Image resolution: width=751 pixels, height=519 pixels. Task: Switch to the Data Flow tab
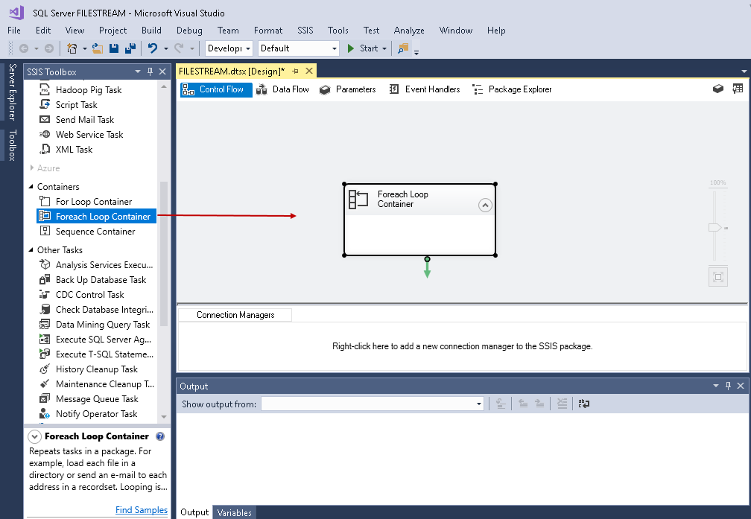[282, 89]
